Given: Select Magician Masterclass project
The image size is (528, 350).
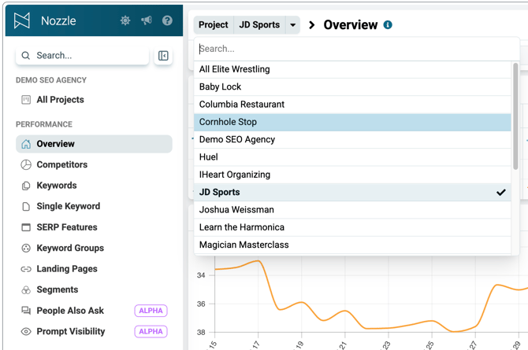Looking at the screenshot, I should coord(352,245).
